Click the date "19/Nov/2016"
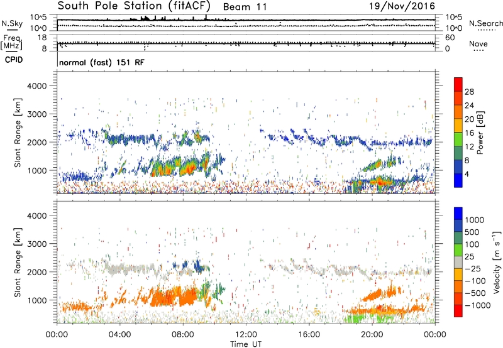 point(402,6)
